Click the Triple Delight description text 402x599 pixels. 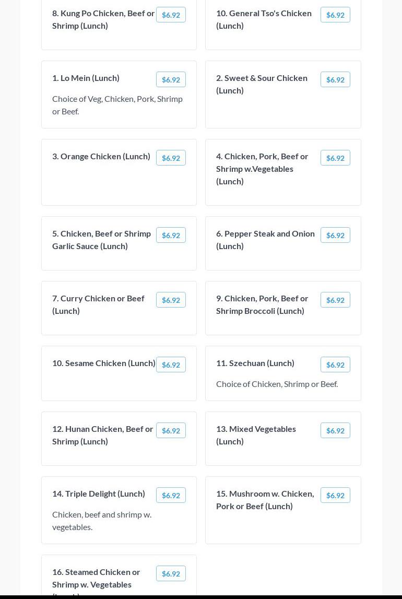click(x=102, y=521)
